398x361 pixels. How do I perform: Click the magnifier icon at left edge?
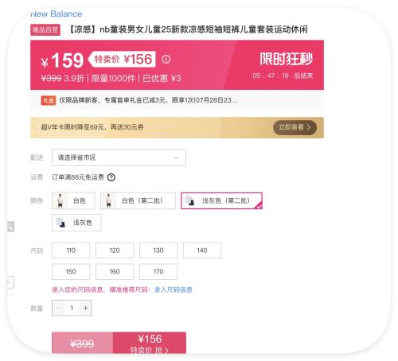pos(10,227)
